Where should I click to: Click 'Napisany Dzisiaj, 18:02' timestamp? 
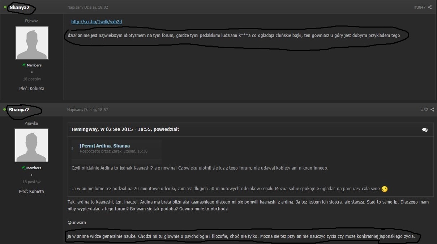[87, 7]
